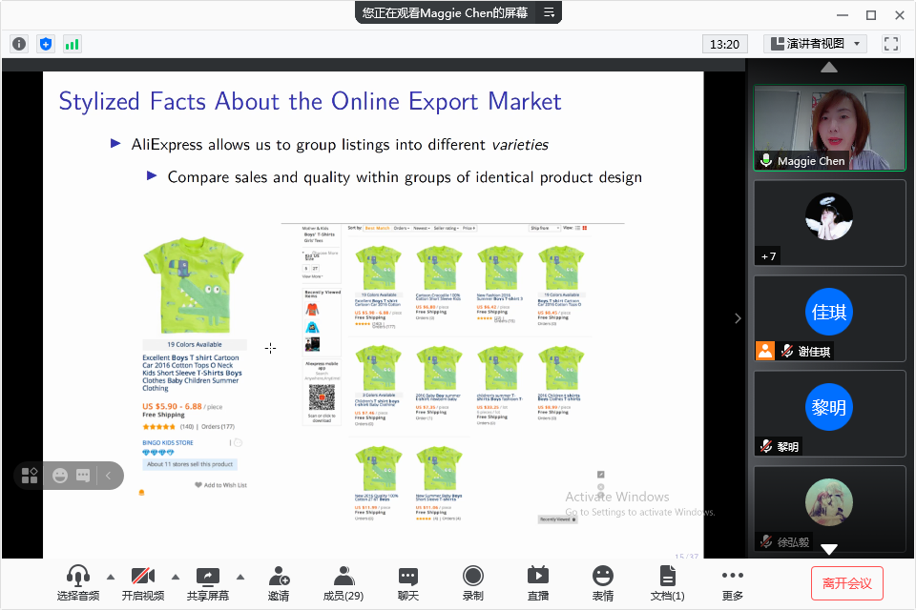The height and width of the screenshot is (610, 916).
Task: Click orange host icon beside 谢佳琪
Action: 765,350
